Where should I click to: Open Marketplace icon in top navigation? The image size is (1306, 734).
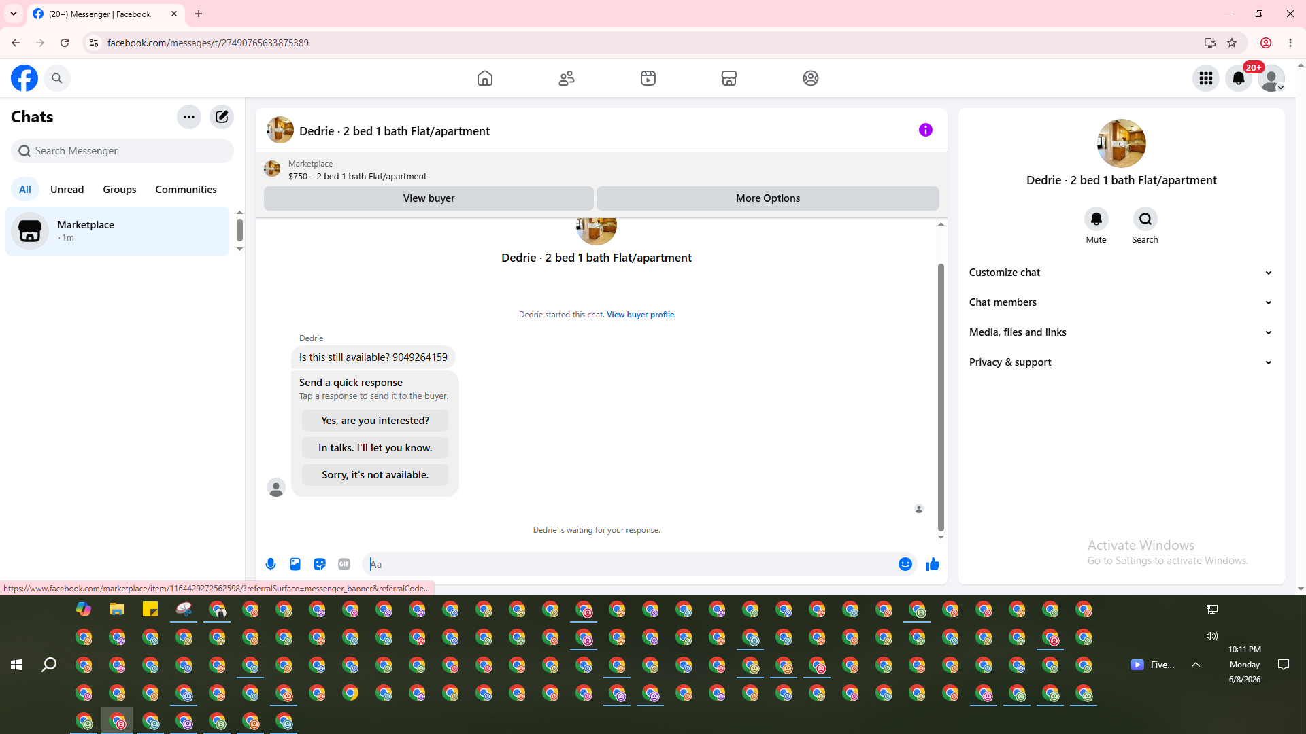[x=729, y=78]
